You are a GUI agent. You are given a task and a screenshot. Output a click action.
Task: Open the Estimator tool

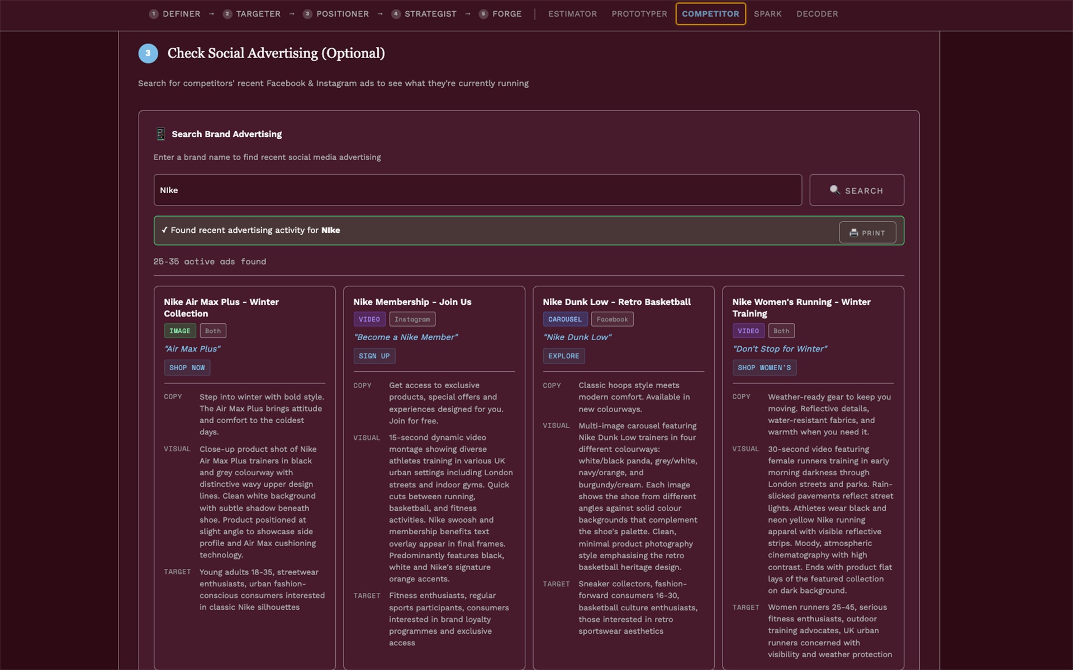point(572,14)
